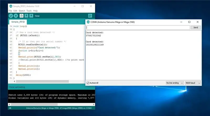Click the Verify checkmark icon in Arduino toolbar
Screen dimensions: 210x116
[x=11, y=16]
